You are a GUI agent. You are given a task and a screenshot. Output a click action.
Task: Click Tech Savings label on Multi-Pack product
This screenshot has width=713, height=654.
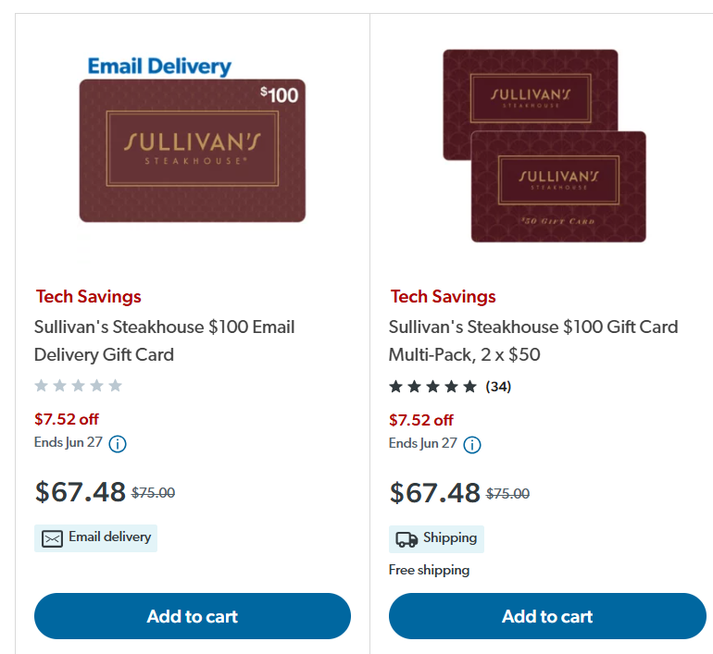[x=444, y=296]
